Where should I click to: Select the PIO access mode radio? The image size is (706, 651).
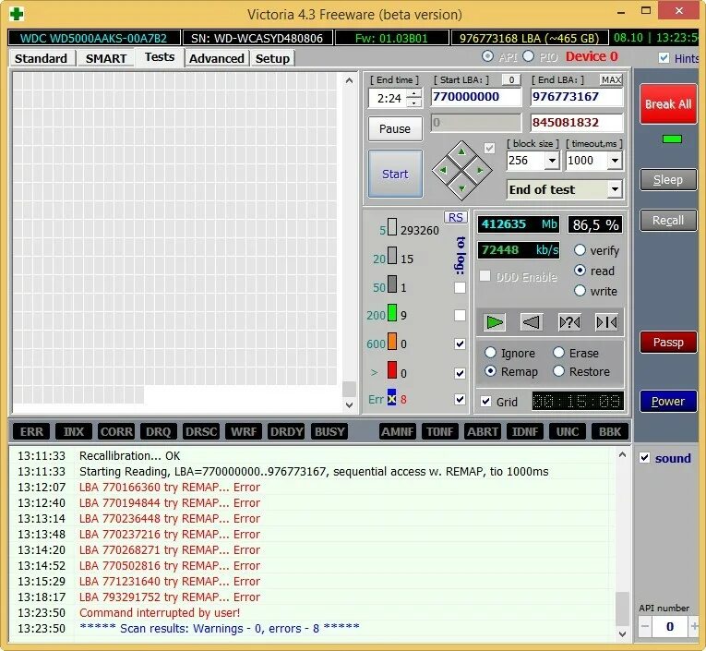click(529, 56)
